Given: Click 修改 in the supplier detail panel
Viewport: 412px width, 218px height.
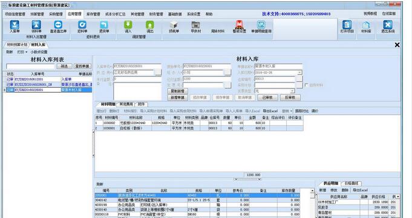Looking at the screenshot, I should [x=333, y=190].
